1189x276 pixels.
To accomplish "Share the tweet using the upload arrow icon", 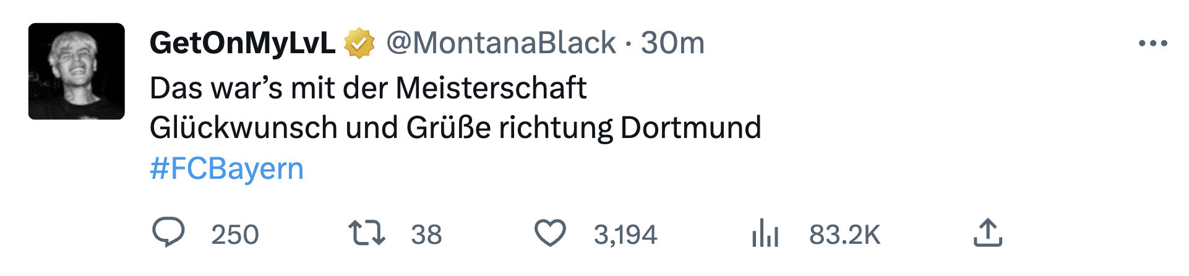I will click(987, 233).
